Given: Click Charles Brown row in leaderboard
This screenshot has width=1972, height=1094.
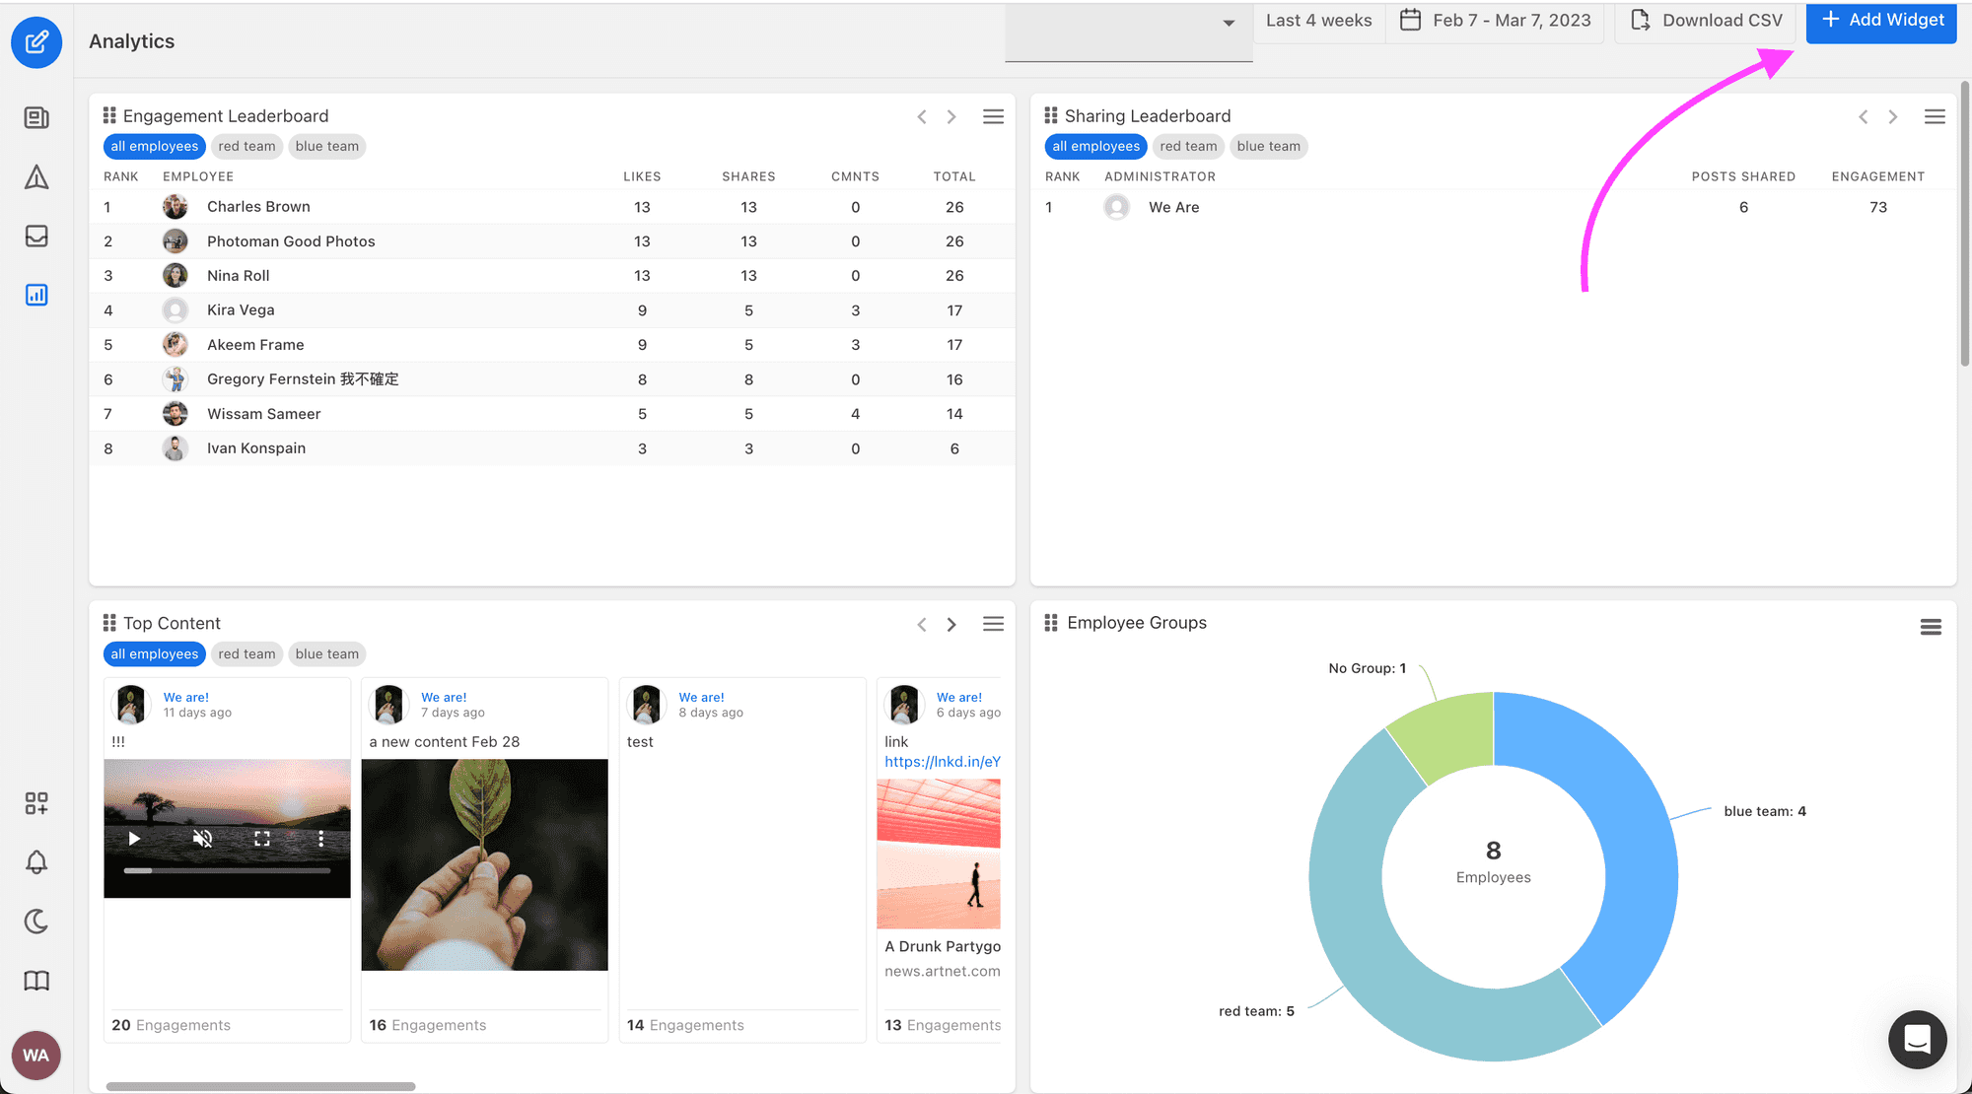Looking at the screenshot, I should (x=552, y=207).
